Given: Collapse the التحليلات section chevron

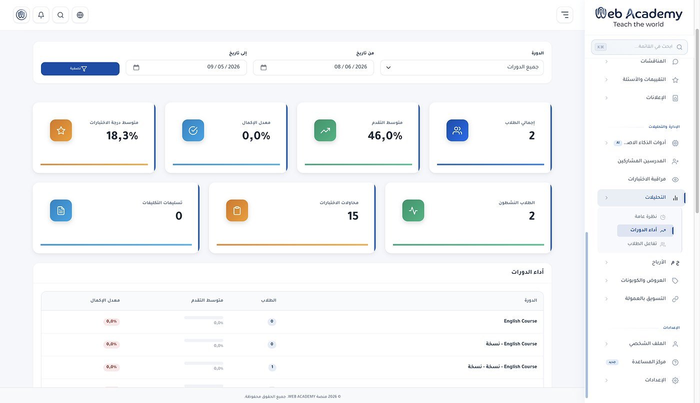Looking at the screenshot, I should click(x=606, y=198).
